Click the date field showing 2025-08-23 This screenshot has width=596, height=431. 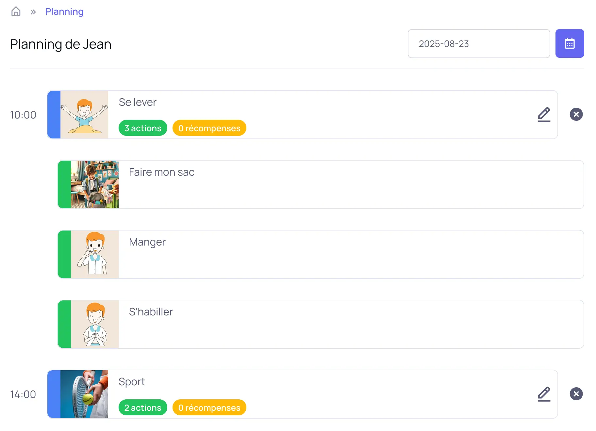click(x=478, y=44)
